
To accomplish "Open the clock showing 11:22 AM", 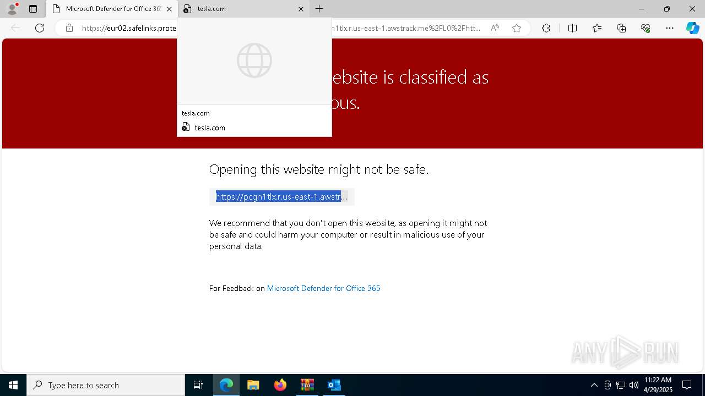I will point(658,385).
